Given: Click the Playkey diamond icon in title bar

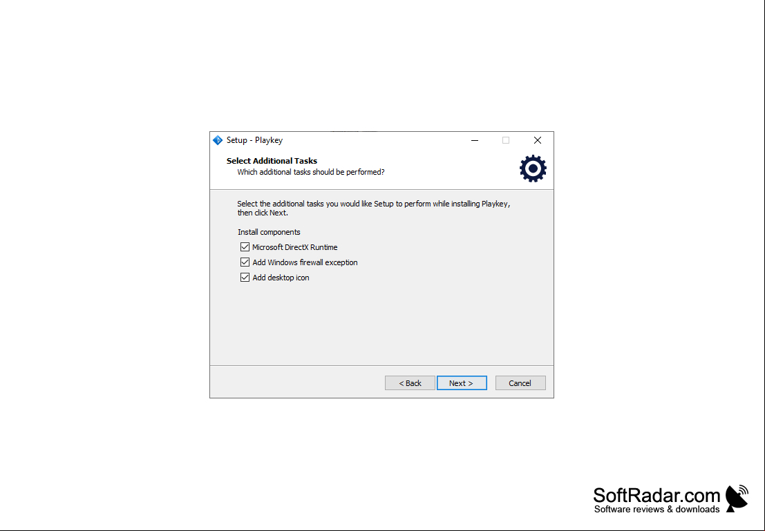Looking at the screenshot, I should coord(218,140).
